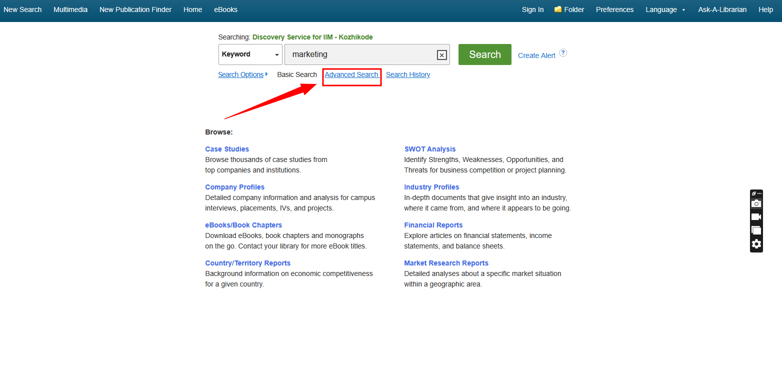Open the Keyword search field dropdown
782x383 pixels.
pyautogui.click(x=250, y=54)
